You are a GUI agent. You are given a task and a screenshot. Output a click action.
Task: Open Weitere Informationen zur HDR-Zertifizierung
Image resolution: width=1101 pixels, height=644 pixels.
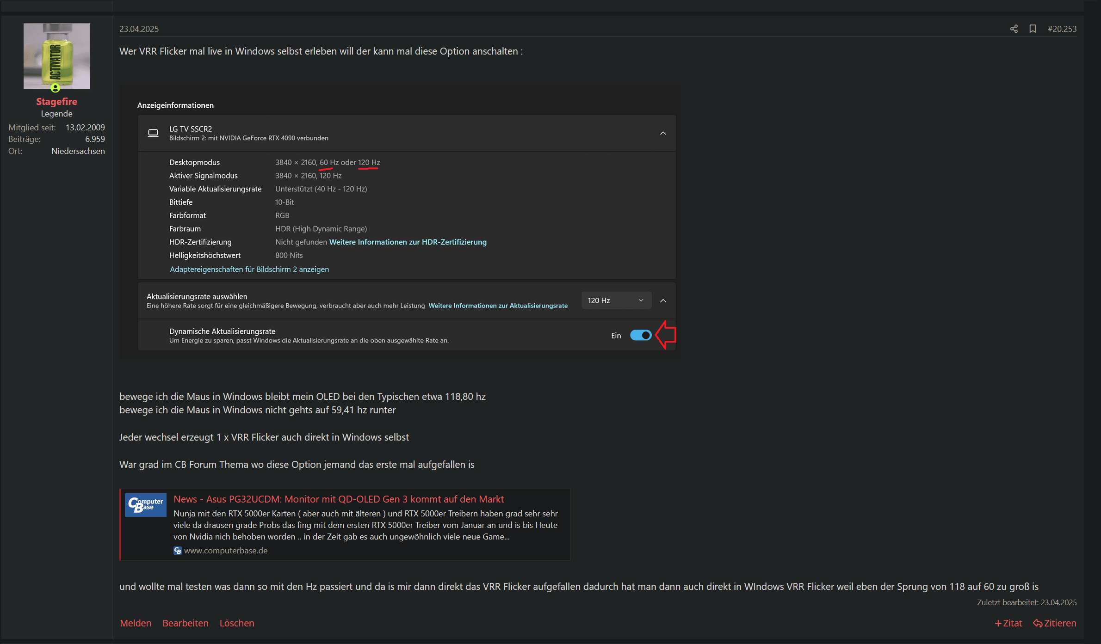point(407,242)
